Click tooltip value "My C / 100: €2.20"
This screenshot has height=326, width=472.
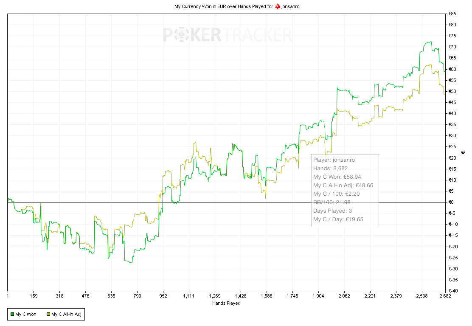pos(336,194)
